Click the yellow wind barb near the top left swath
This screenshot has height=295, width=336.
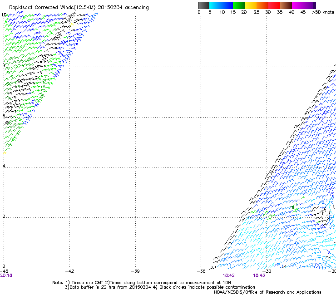pos(72,25)
